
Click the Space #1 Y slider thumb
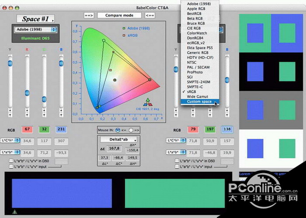pos(10,63)
